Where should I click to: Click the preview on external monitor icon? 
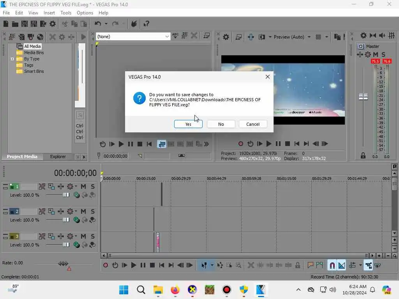click(238, 37)
